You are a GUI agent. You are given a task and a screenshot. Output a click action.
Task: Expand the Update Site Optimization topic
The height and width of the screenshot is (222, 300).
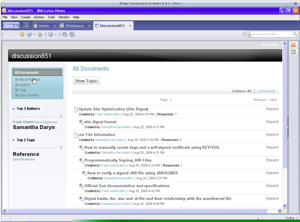tap(272, 109)
